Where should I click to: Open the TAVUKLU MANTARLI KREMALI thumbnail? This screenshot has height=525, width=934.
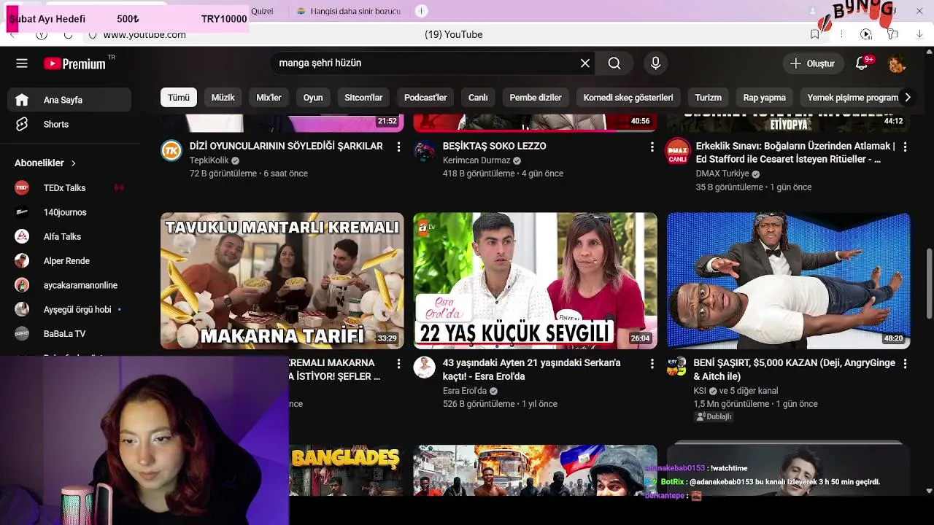pyautogui.click(x=282, y=281)
